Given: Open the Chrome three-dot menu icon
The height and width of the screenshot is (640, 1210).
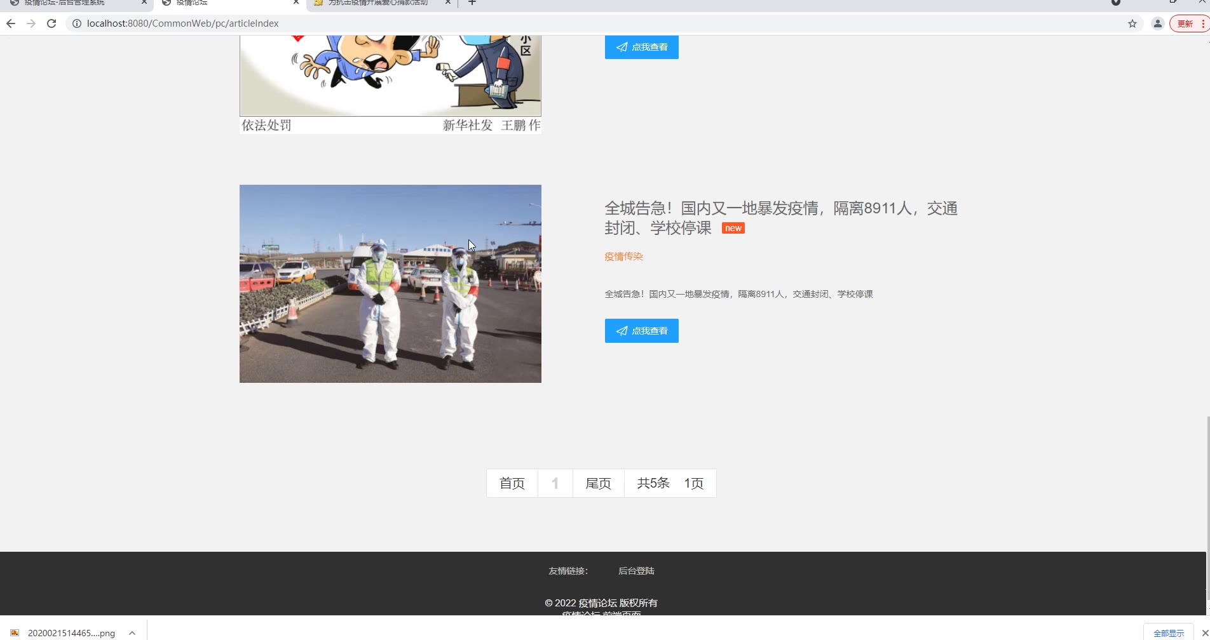Looking at the screenshot, I should [x=1203, y=23].
